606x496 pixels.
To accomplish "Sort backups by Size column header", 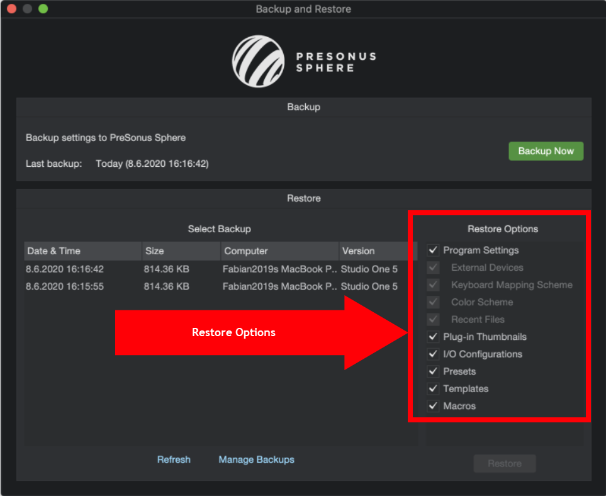I will (x=181, y=251).
